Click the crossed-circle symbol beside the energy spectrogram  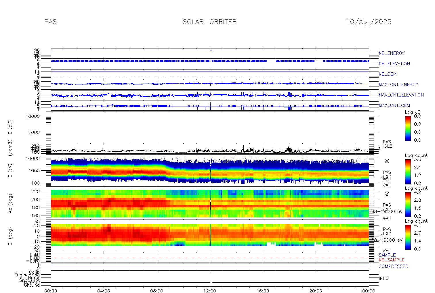[x=387, y=161]
